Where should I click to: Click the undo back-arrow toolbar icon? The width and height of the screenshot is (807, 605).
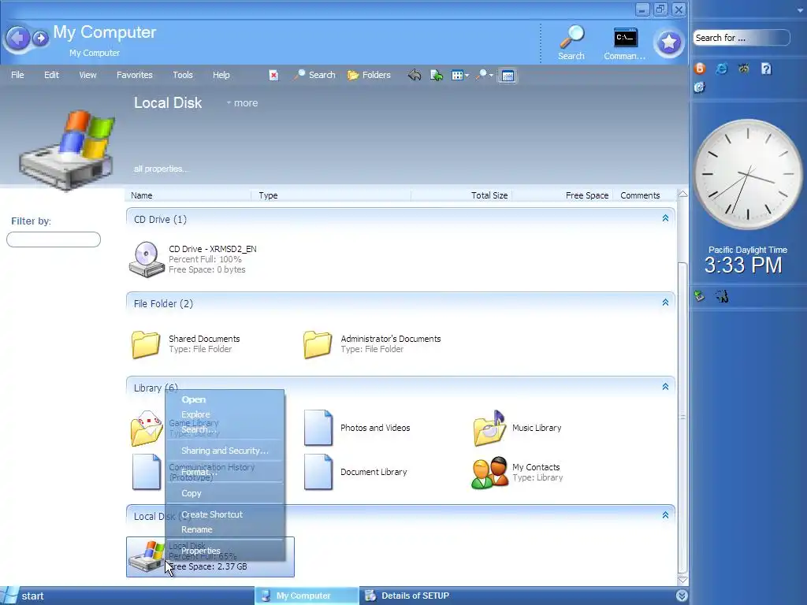pos(415,76)
